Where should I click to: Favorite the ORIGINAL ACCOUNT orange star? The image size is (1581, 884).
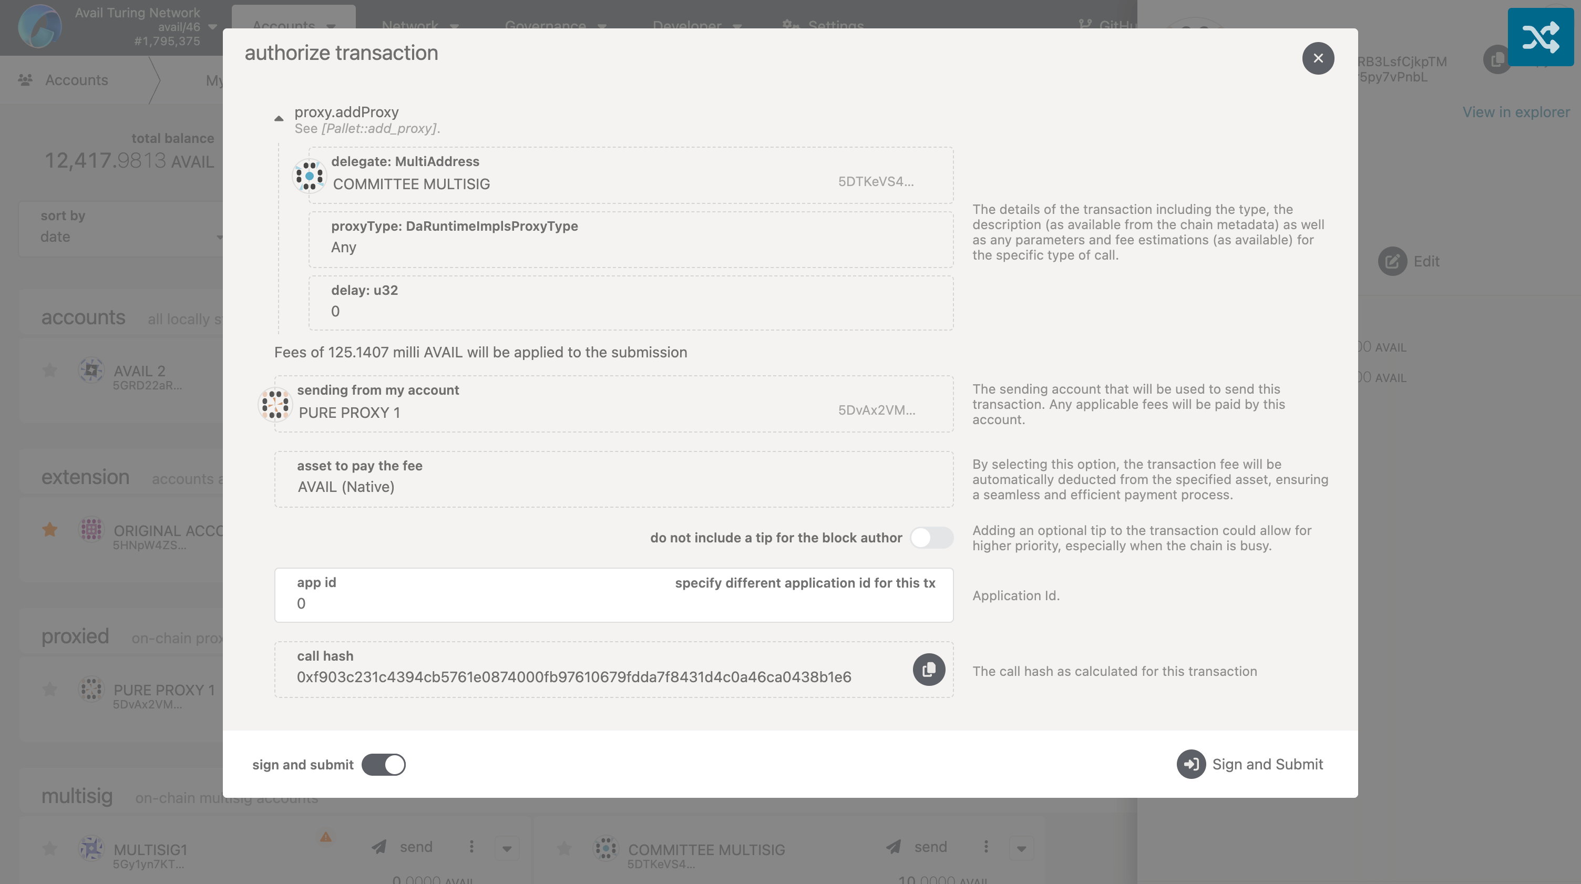(50, 530)
